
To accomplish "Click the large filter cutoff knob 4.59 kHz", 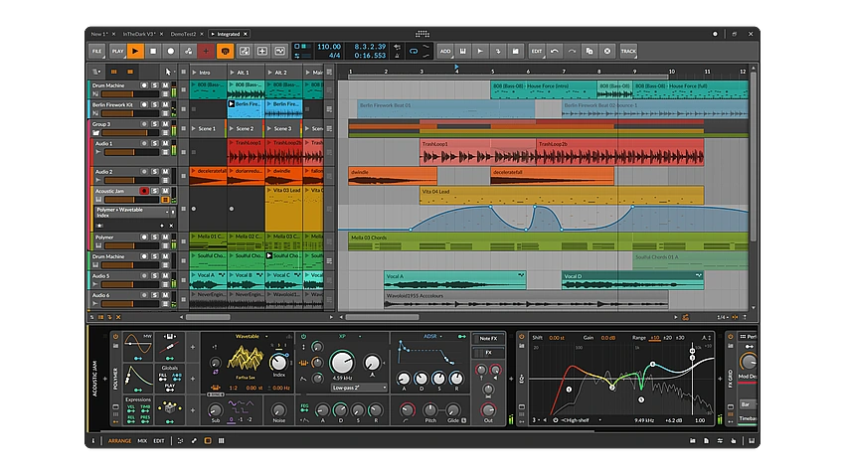I will click(342, 363).
